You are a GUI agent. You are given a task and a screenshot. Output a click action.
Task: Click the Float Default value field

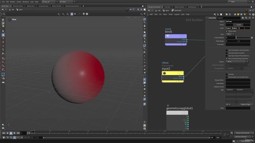pos(230,38)
